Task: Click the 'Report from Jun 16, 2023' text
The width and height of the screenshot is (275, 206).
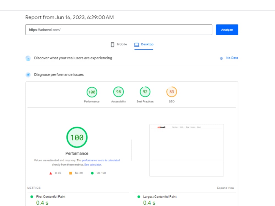Action: coord(70,17)
